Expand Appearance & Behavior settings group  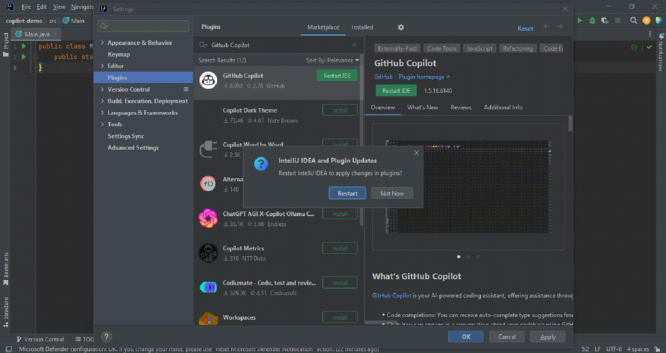click(102, 42)
